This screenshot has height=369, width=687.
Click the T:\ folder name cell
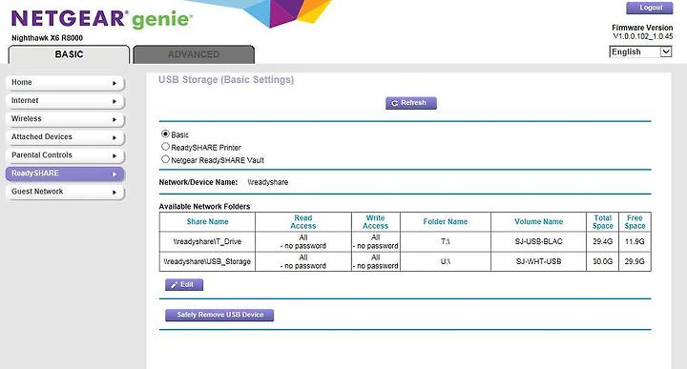446,241
